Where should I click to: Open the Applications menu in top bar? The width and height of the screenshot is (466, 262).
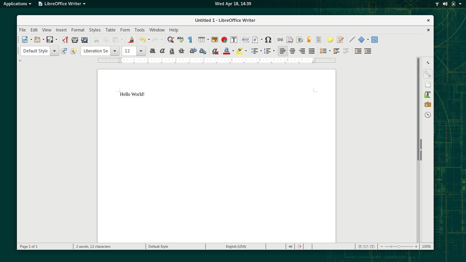point(17,4)
